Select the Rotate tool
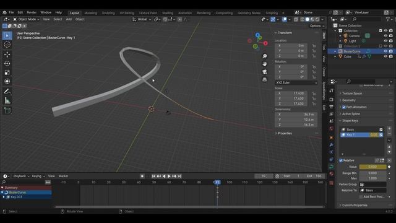 7,63
